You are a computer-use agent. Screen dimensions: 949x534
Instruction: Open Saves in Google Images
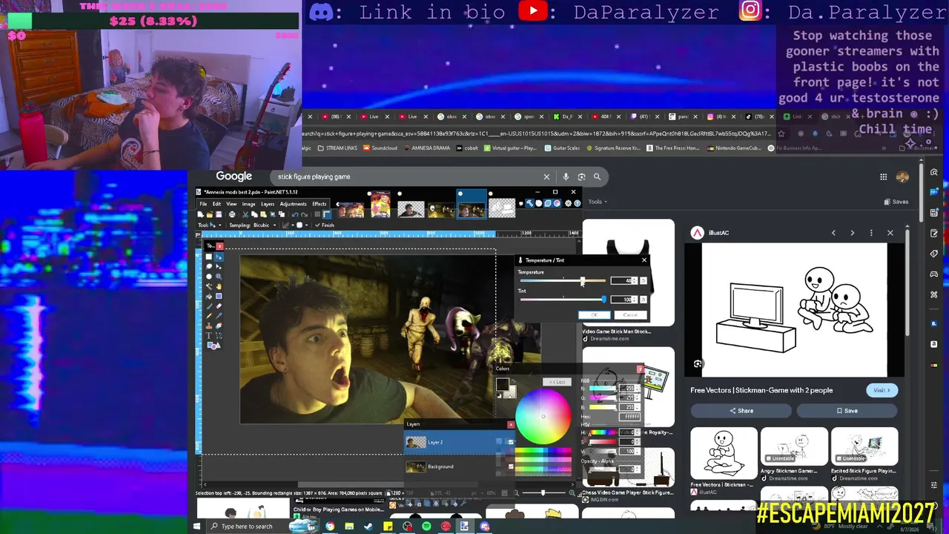(896, 202)
